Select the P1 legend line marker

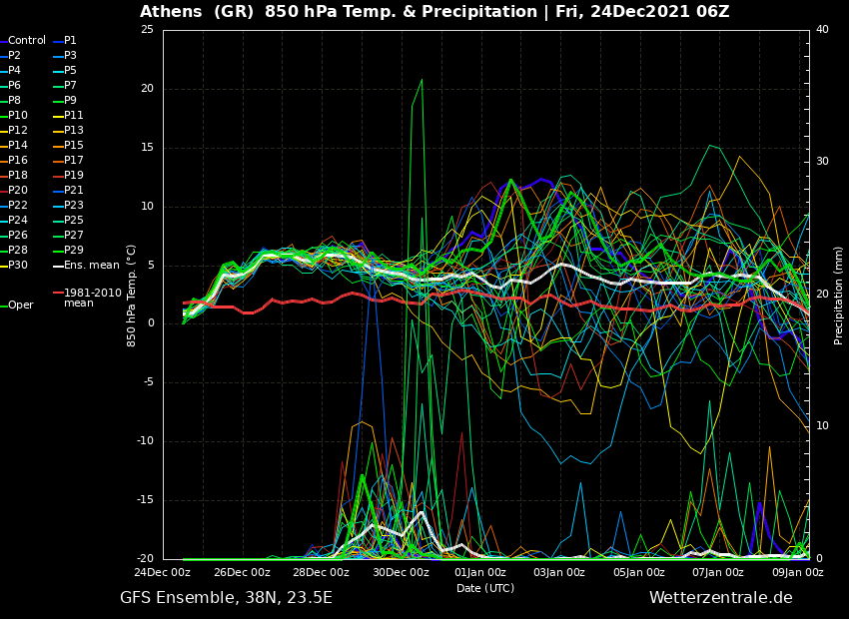coord(58,41)
